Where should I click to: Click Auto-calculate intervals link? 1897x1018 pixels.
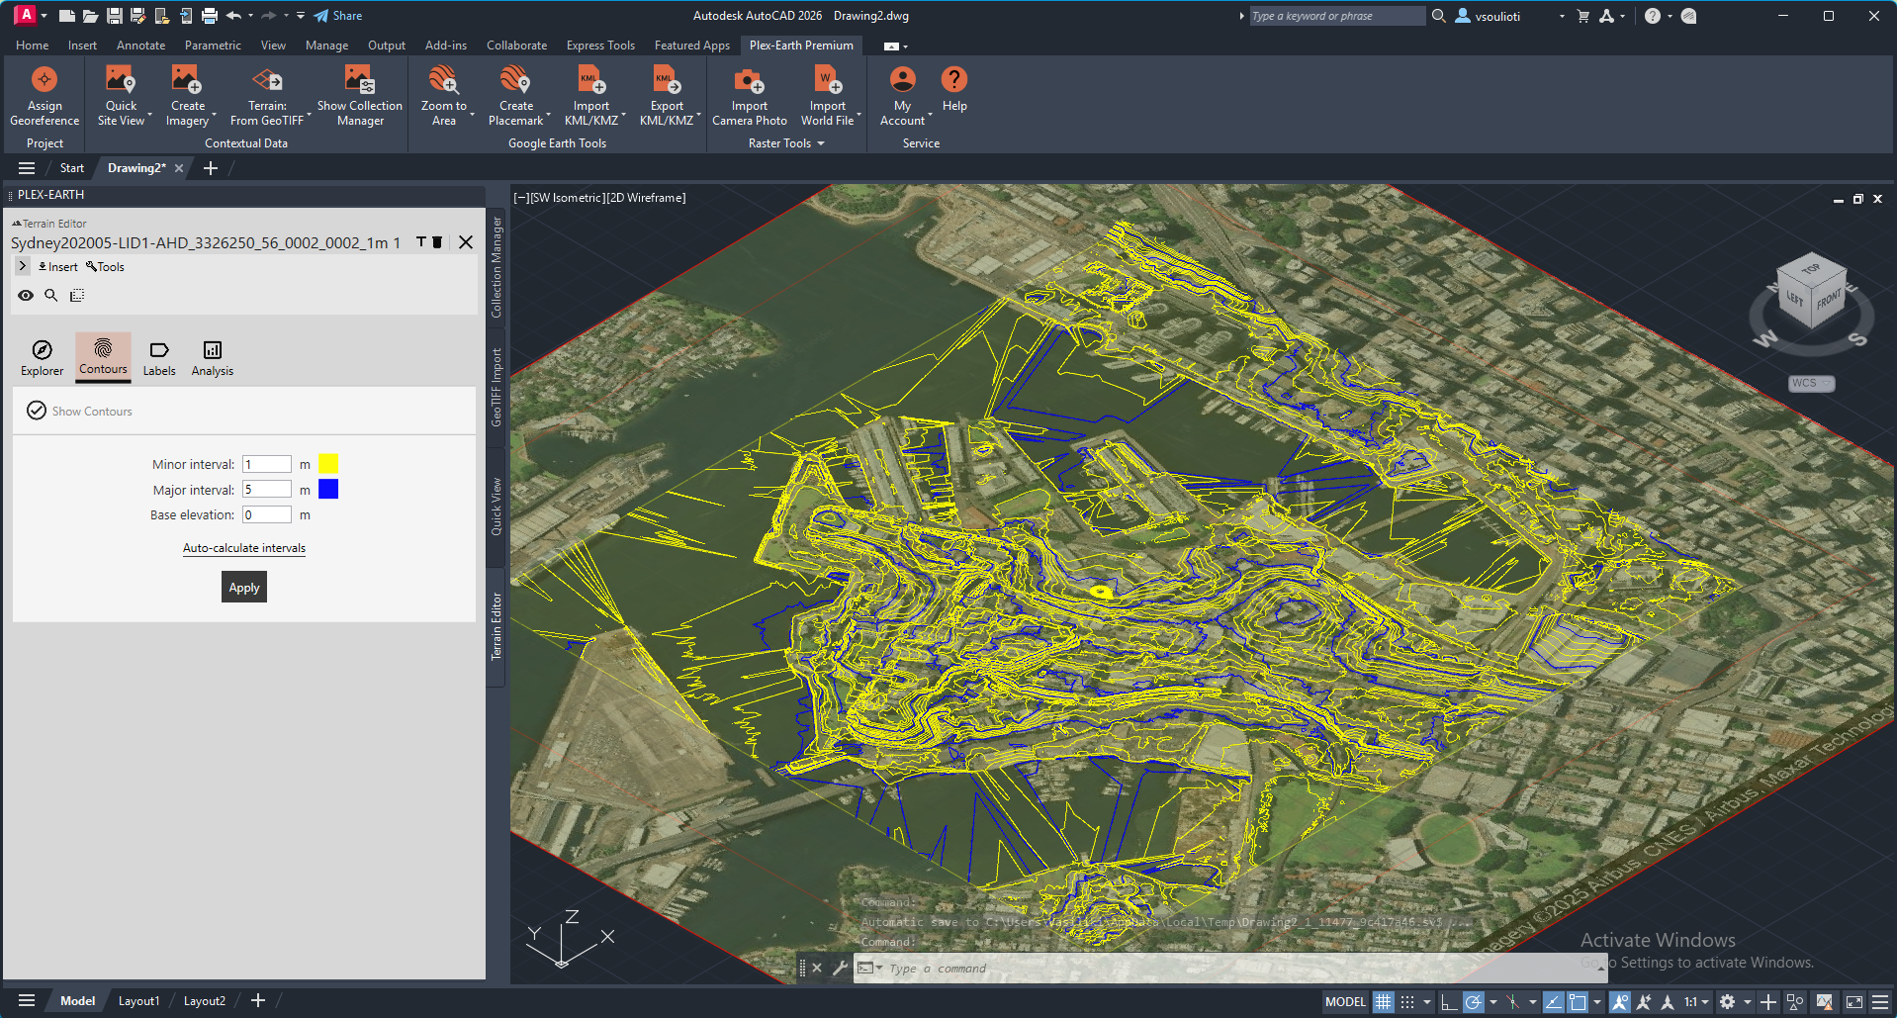pyautogui.click(x=244, y=548)
